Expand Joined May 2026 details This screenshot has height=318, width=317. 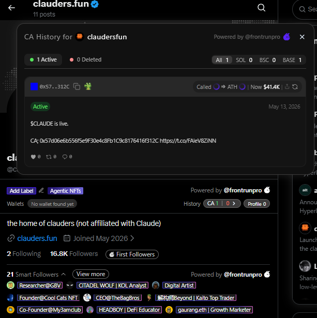pyautogui.click(x=99, y=238)
